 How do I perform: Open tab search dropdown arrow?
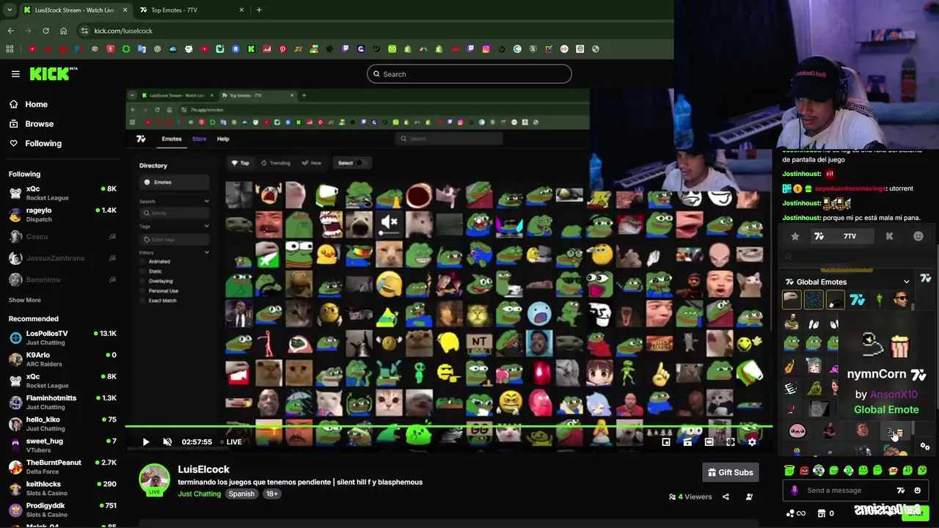(10, 10)
